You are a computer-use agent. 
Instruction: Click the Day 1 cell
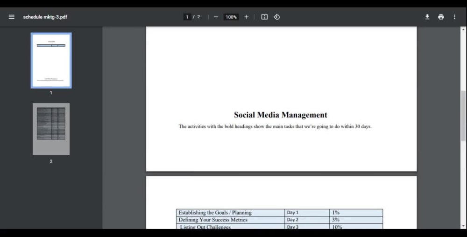tap(307, 213)
